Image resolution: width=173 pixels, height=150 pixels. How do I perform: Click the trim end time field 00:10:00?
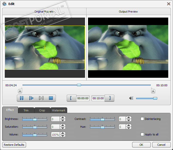click(x=98, y=98)
